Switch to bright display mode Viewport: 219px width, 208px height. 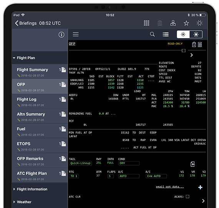[x=196, y=34]
